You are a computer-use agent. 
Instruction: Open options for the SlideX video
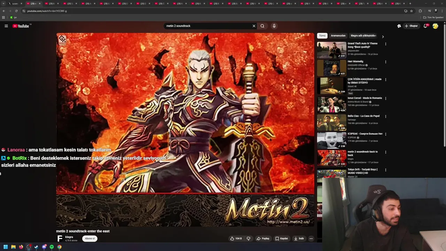click(385, 80)
